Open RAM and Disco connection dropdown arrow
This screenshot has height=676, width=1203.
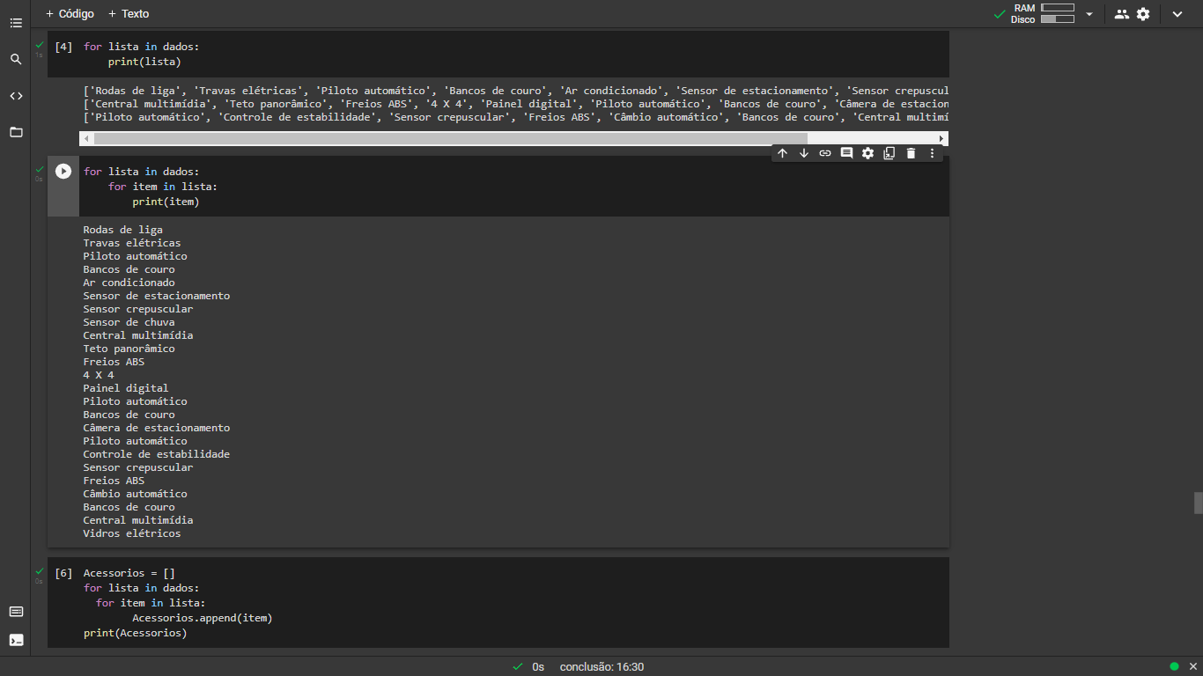click(x=1089, y=14)
